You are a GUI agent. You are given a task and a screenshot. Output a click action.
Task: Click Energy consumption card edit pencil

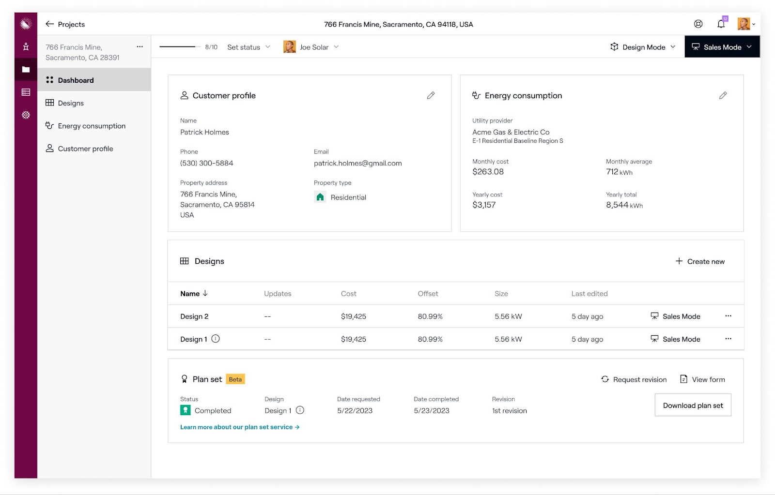(x=723, y=95)
